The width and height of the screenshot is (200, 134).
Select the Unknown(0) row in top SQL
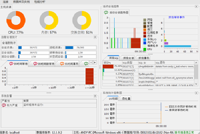point(148,70)
